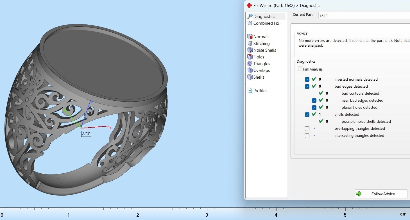This screenshot has width=410, height=220.
Task: Click the Diagnostics magnifier icon
Action: point(250,16)
